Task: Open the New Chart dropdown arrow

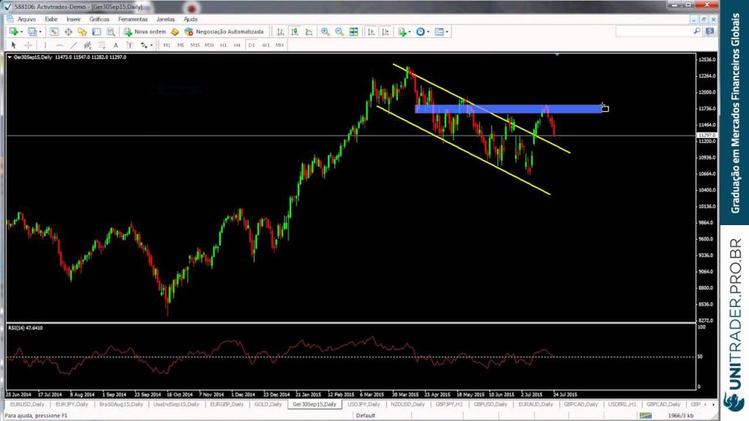Action: [21, 32]
